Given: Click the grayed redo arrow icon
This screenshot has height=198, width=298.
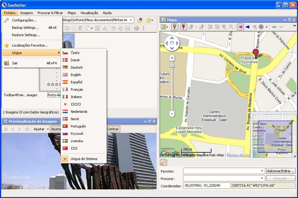Looking at the screenshot, I should pyautogui.click(x=120, y=28).
